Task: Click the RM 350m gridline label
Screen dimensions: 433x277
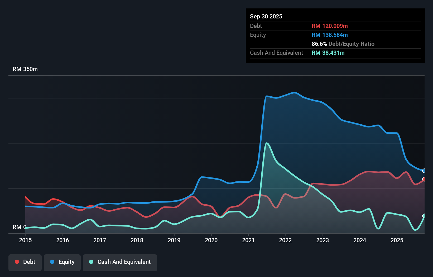Action: click(25, 69)
